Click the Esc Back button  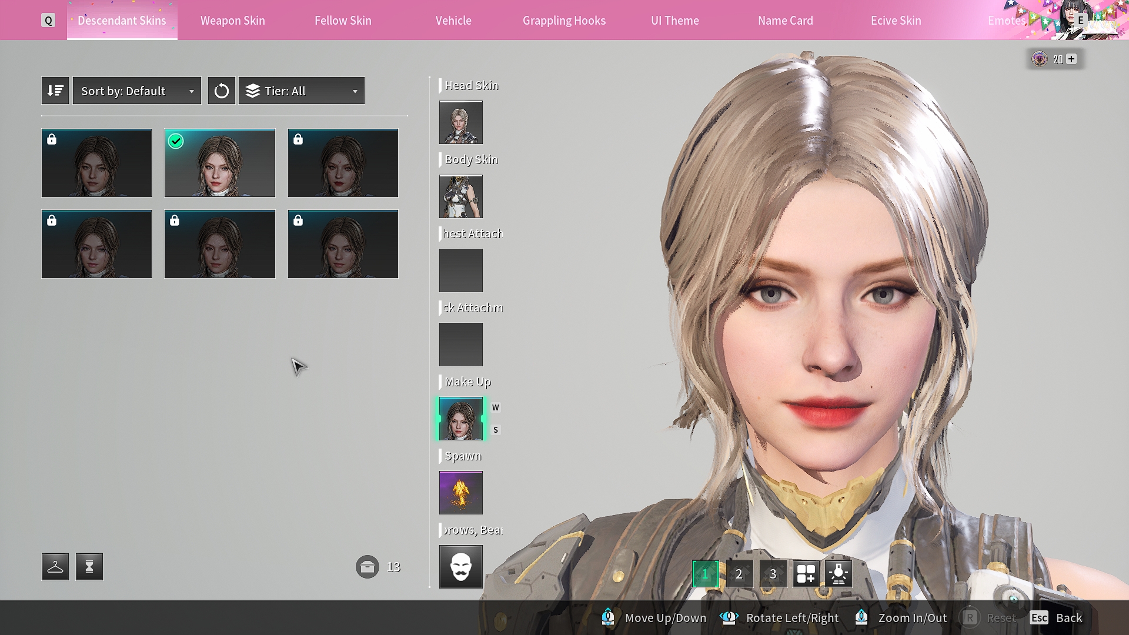click(1056, 618)
